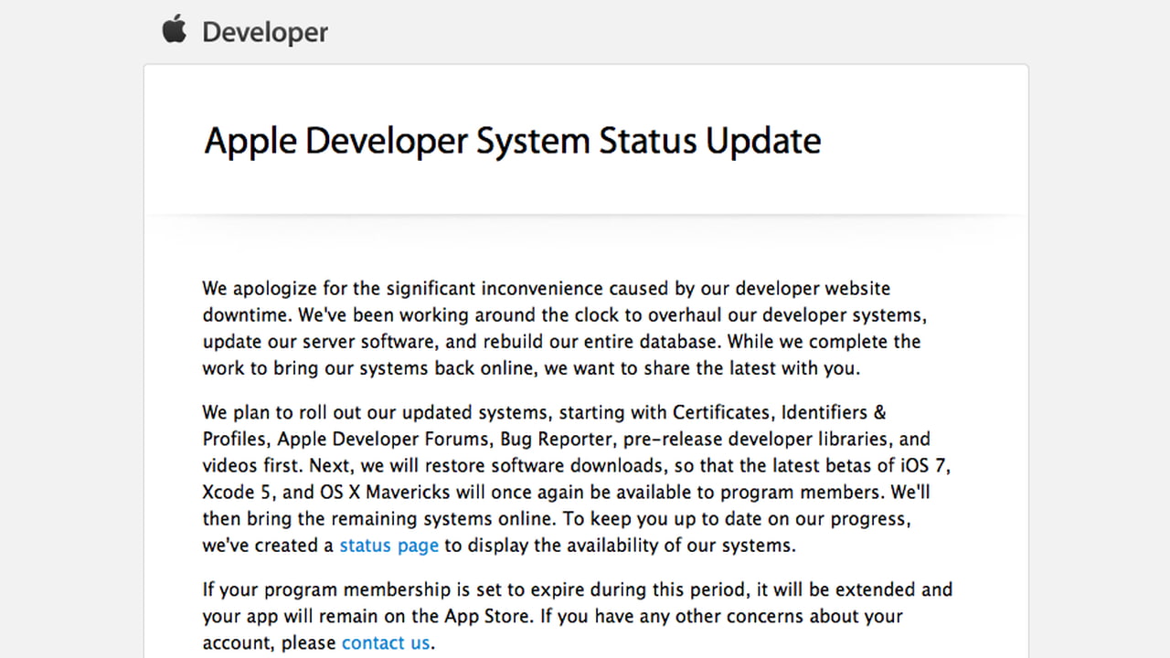Open the Developer header link
The image size is (1170, 658).
click(x=265, y=33)
